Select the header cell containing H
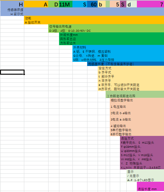The width and height of the screenshot is (164, 192). click(12, 4)
